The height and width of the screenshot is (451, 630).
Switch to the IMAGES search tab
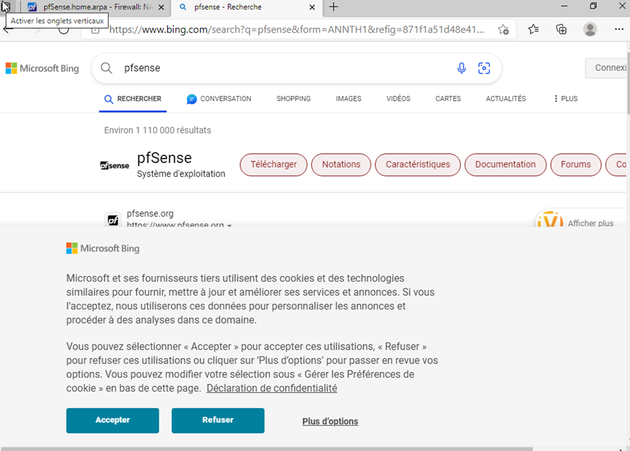click(x=348, y=99)
